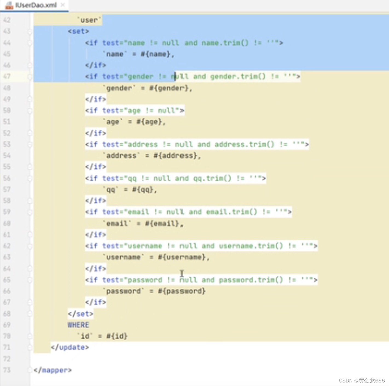The image size is (389, 386).
Task: Collapse the gender if-block fold on line 47
Action: [30, 77]
